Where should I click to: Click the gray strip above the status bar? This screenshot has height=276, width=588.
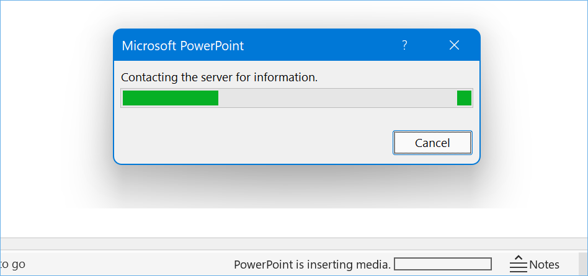coord(294,244)
